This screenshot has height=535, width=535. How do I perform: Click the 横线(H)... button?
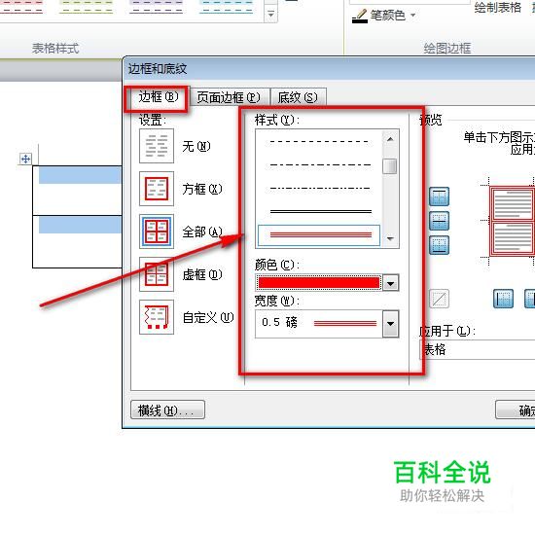point(167,410)
